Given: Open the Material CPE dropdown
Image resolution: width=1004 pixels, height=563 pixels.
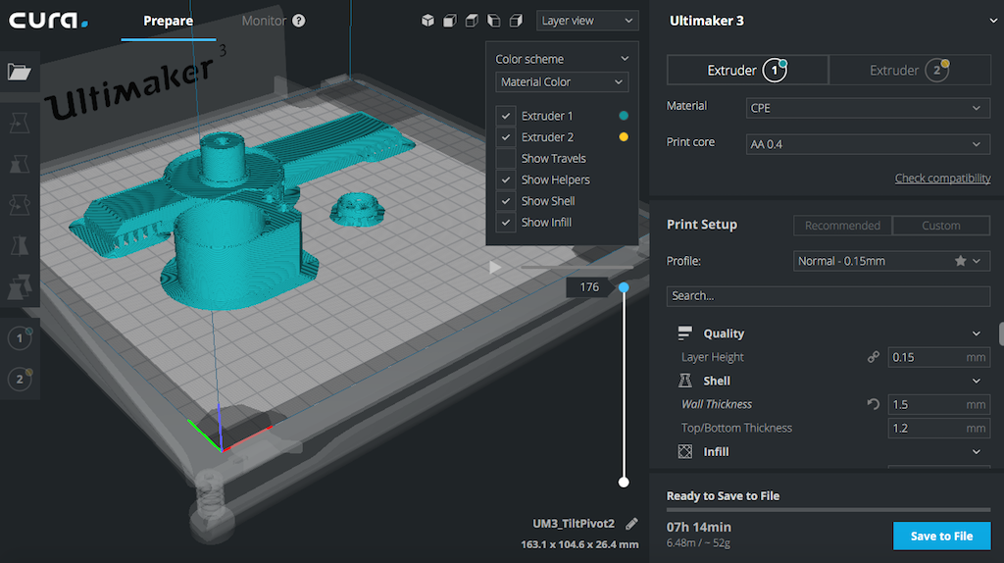Looking at the screenshot, I should 868,108.
